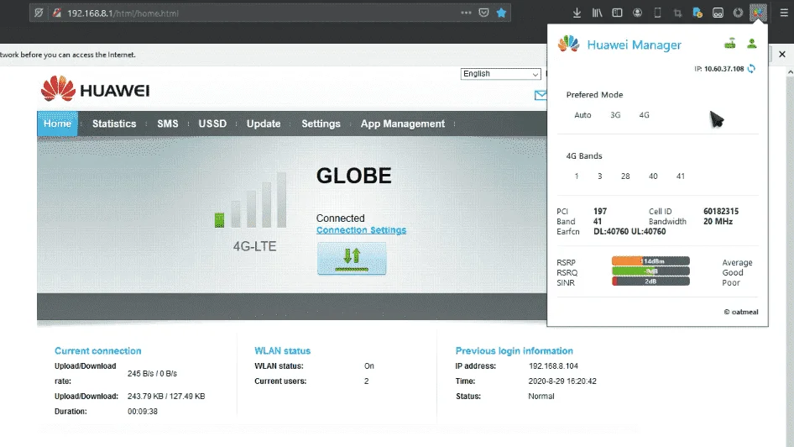This screenshot has height=447, width=794.
Task: Click the browser address bar URL
Action: point(123,13)
